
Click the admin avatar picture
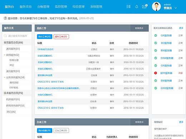pos(156,6)
